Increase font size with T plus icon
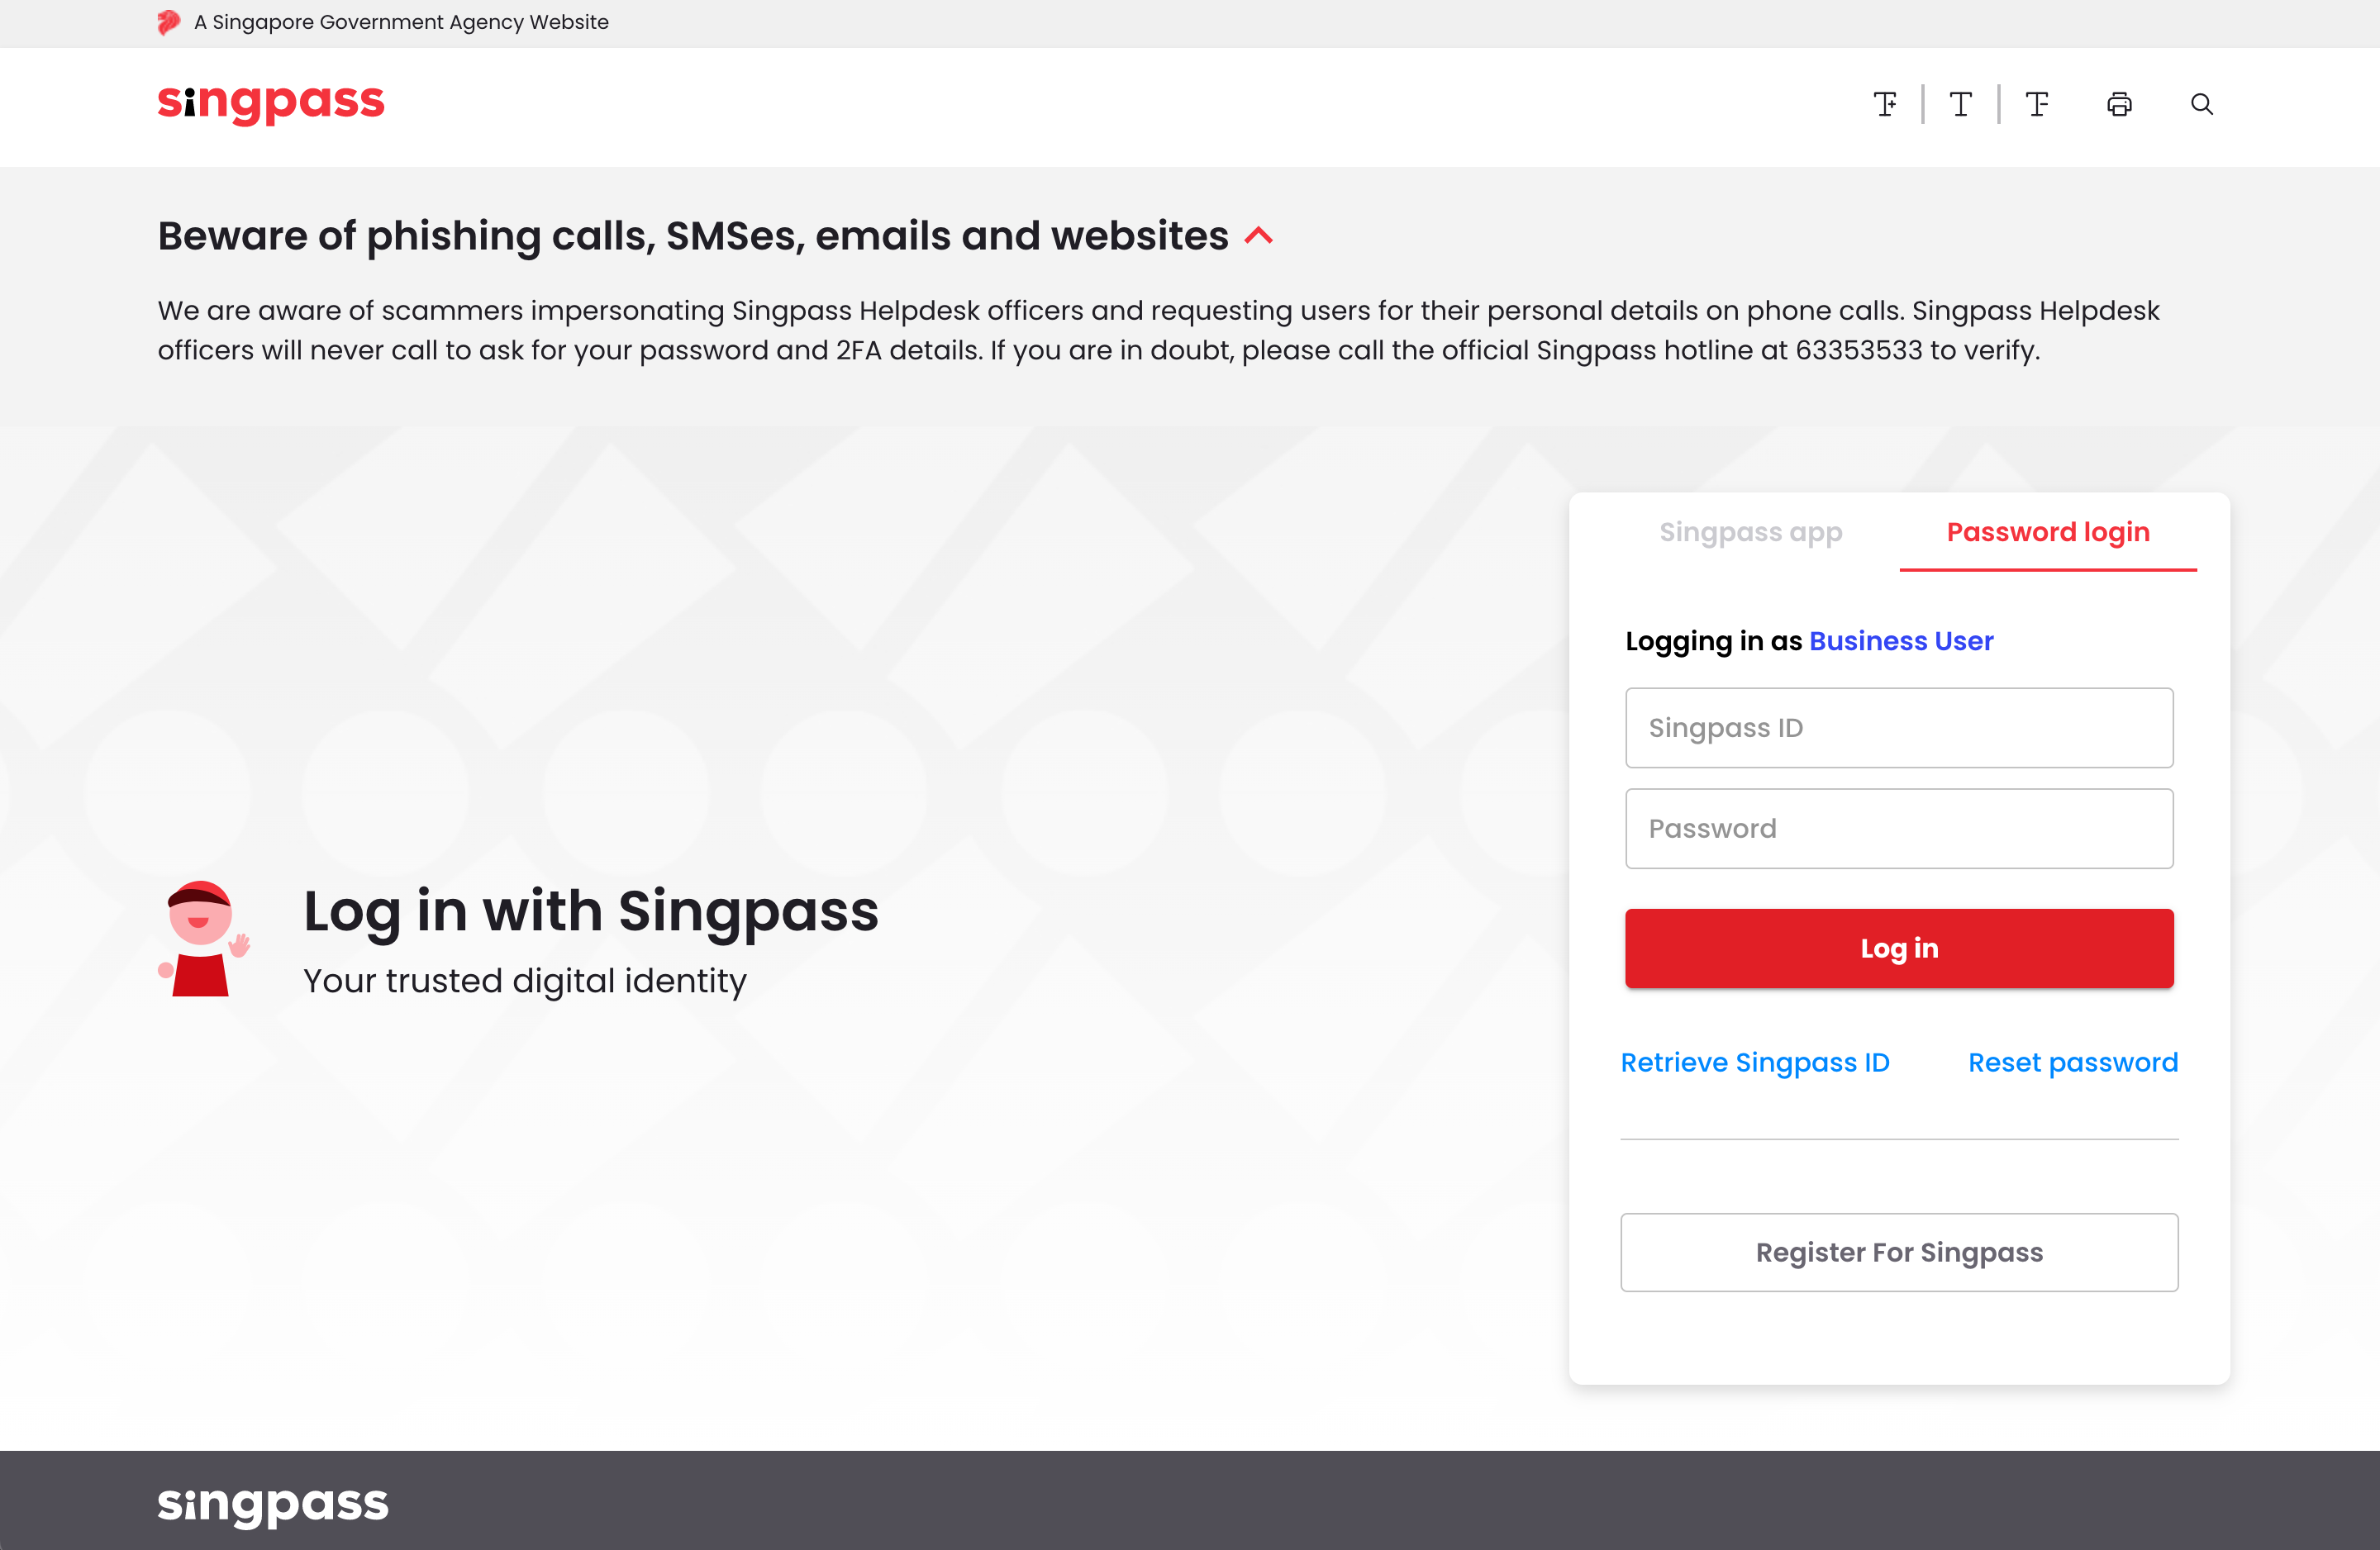The height and width of the screenshot is (1550, 2380). 1885,104
